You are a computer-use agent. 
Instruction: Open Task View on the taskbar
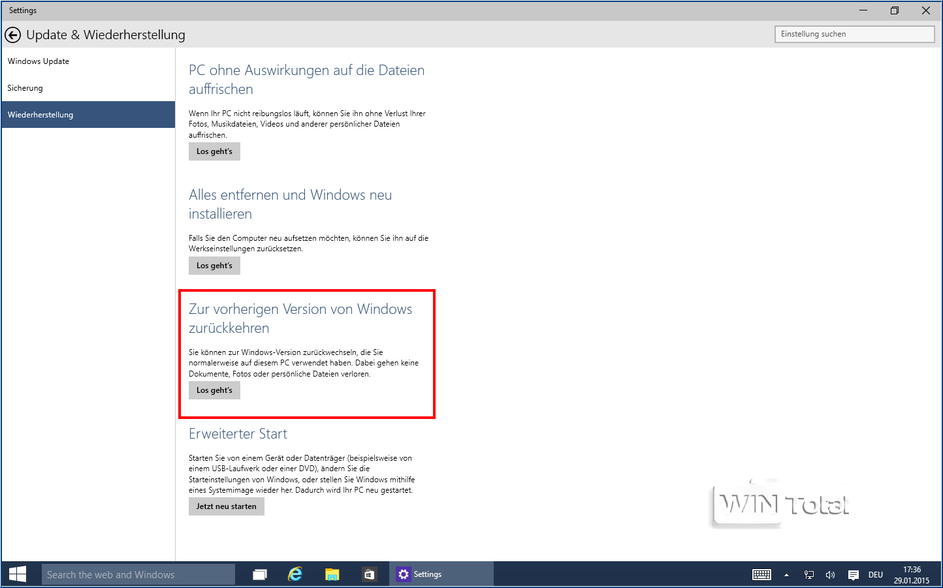[x=260, y=574]
